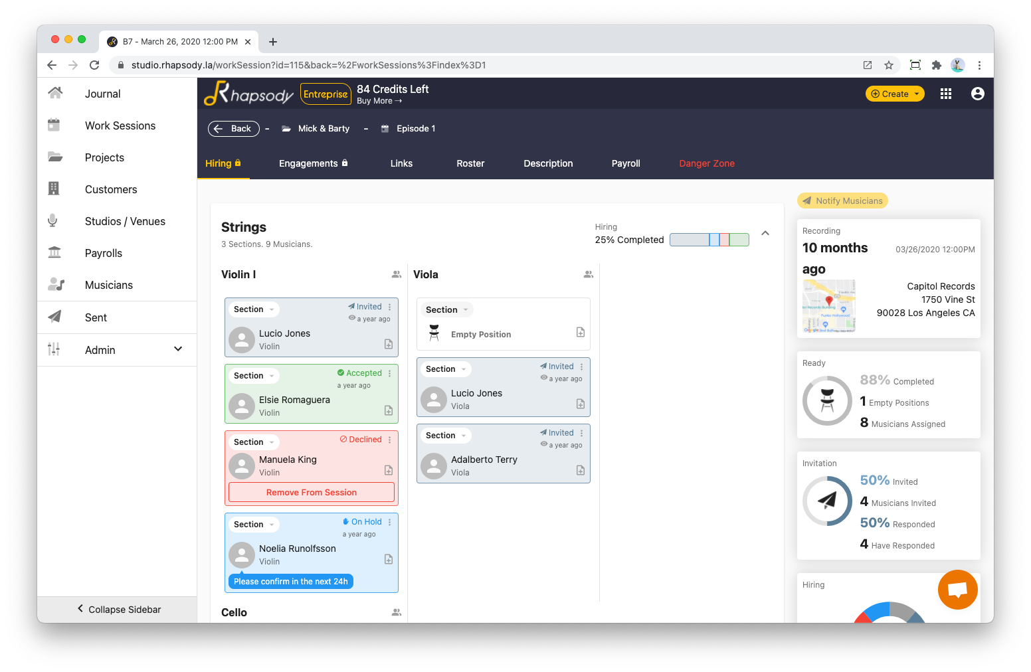Switch to the Roster tab
Screen dimensions: 1031x672
click(x=470, y=163)
